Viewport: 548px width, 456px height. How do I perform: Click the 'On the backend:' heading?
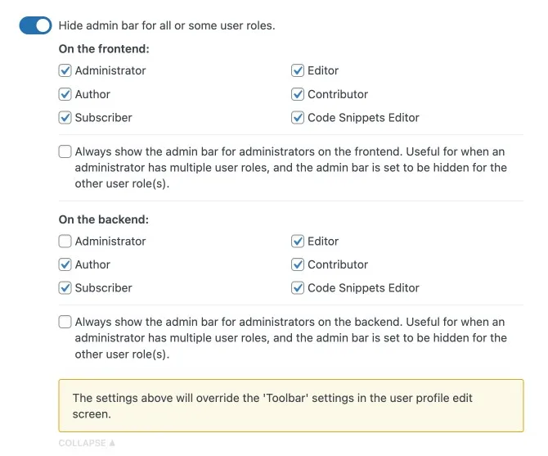coord(103,219)
